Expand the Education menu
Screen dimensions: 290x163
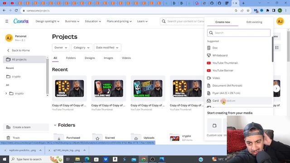[93, 21]
